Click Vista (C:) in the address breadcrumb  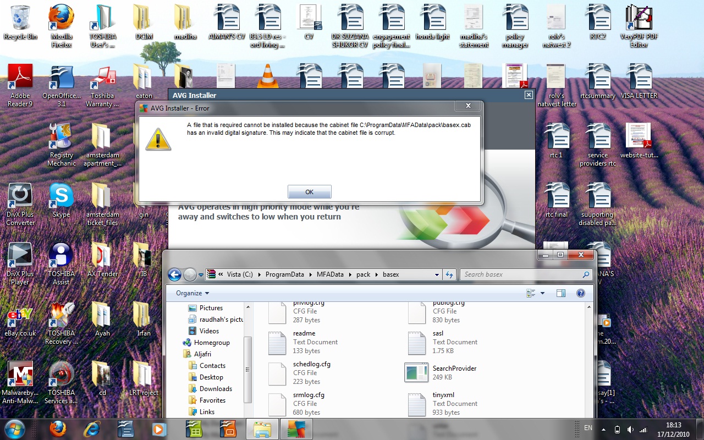[x=240, y=274]
